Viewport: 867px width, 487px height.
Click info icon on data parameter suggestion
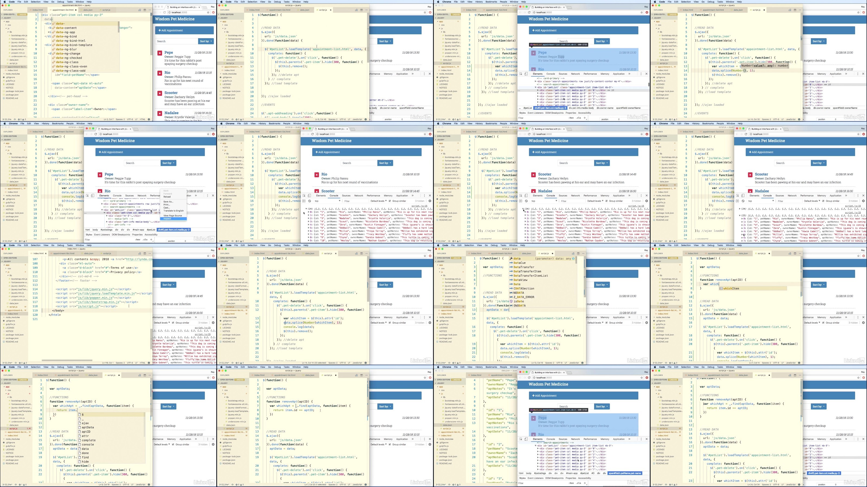point(573,259)
